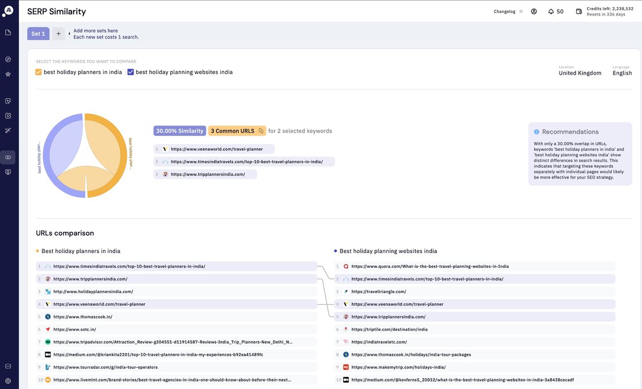Click the Veena World favicon in common URLs
This screenshot has height=389, width=642.
(x=166, y=149)
